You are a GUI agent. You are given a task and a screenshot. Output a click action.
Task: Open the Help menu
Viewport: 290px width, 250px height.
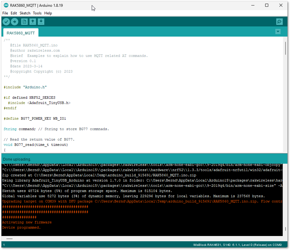[48, 13]
